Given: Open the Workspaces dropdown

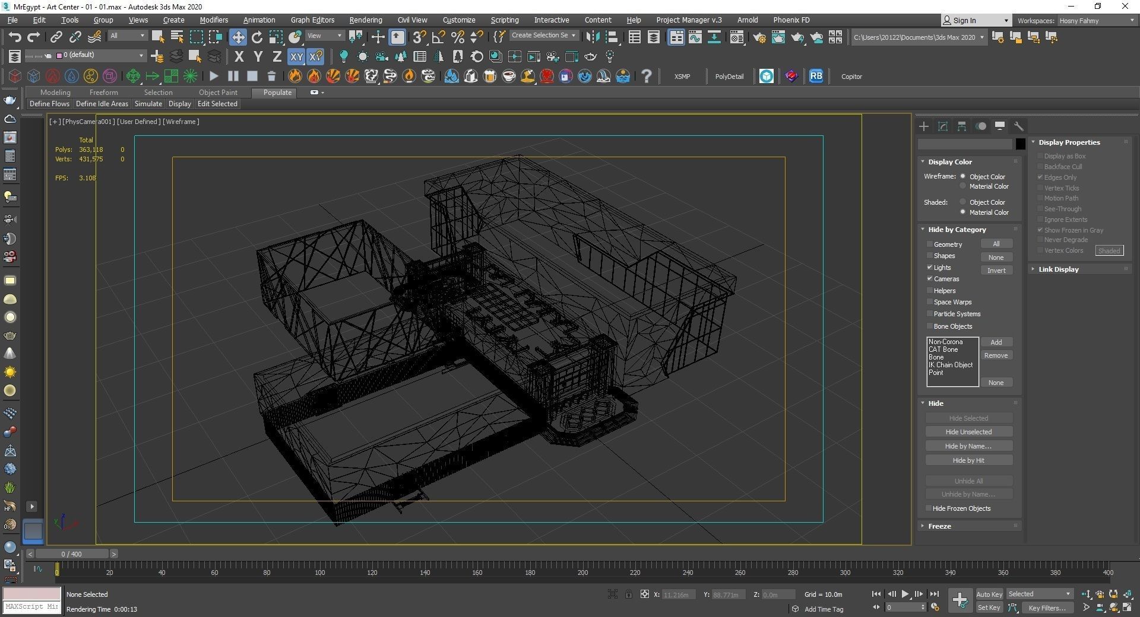Looking at the screenshot, I should tap(1097, 21).
